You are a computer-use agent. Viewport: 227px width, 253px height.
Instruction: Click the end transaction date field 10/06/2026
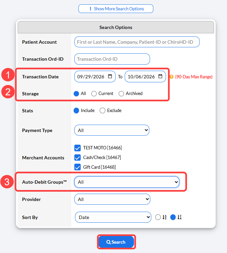pyautogui.click(x=145, y=76)
